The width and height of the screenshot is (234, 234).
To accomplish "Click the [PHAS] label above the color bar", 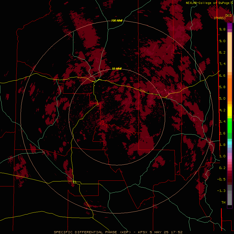I will pos(220,18).
